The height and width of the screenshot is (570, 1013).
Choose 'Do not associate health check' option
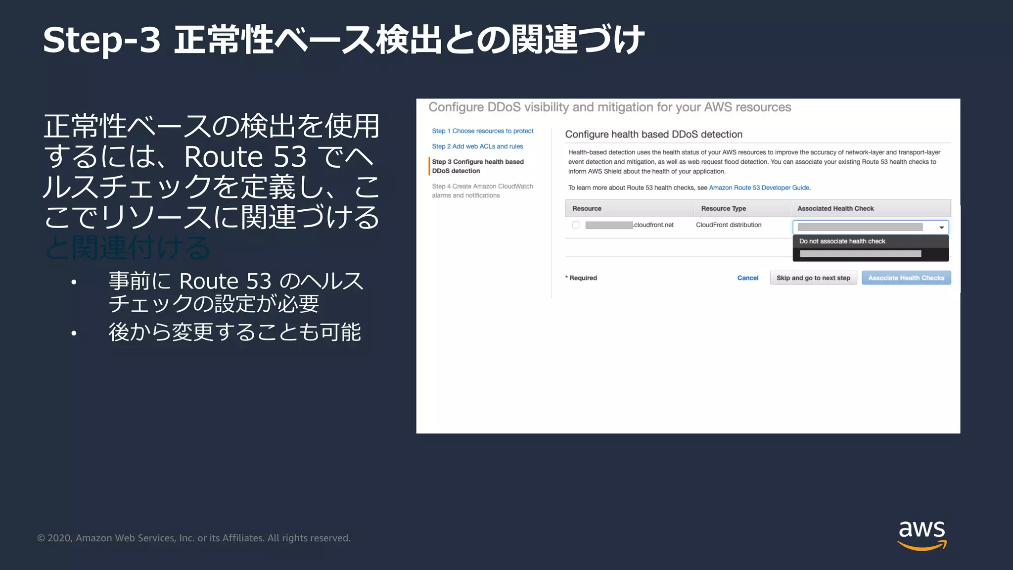(x=871, y=241)
